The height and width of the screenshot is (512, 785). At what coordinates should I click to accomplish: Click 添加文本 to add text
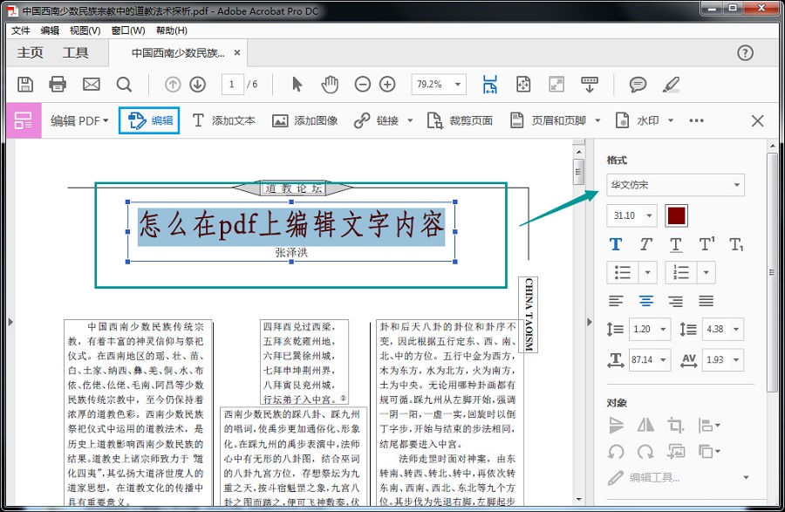pos(224,120)
